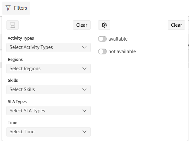Open the Select Skills dropdown
The height and width of the screenshot is (141, 189).
48,89
